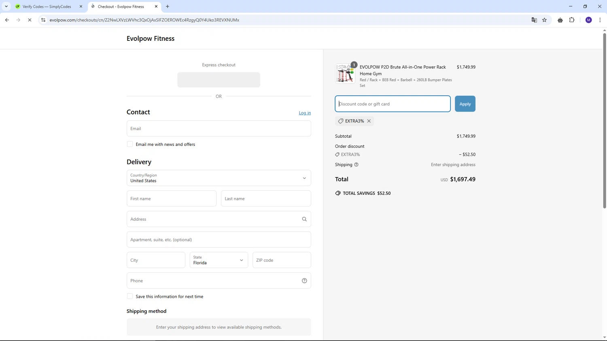
Task: Focus the Email input field
Action: point(219,128)
